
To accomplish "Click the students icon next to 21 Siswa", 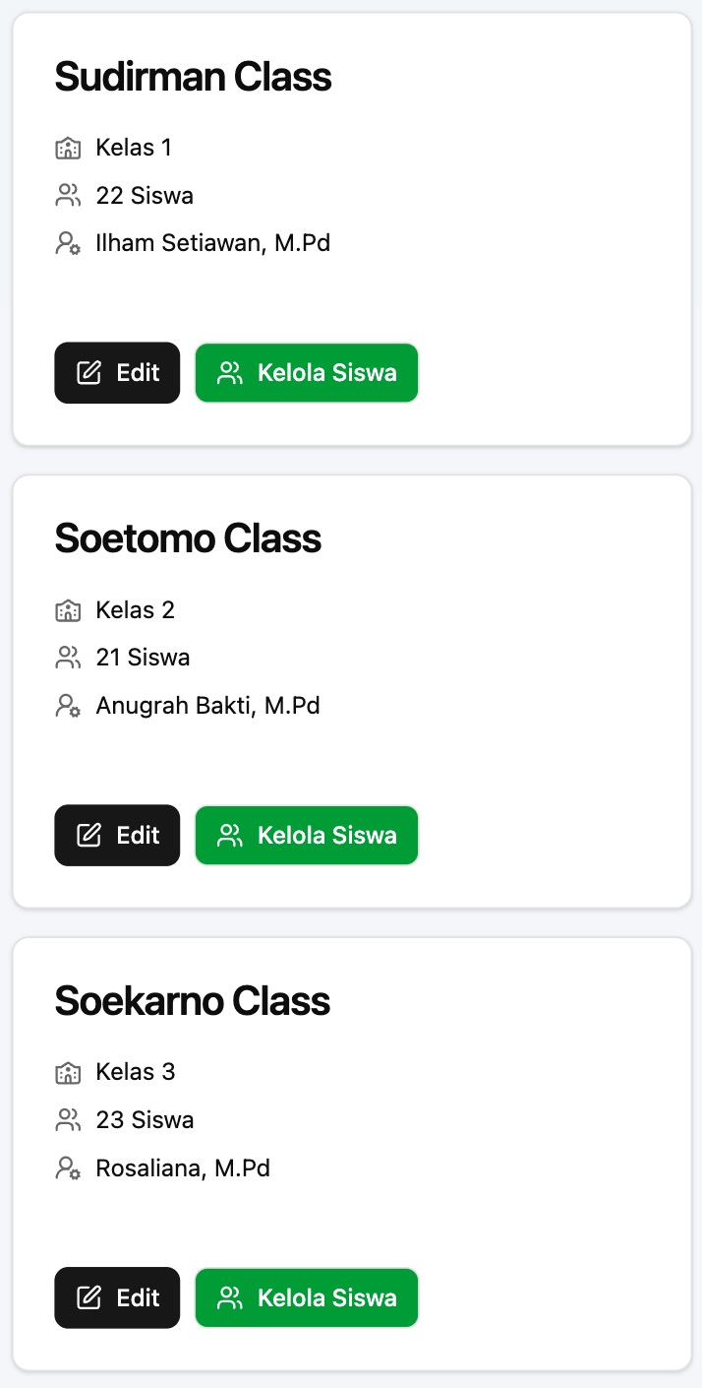I will point(67,658).
